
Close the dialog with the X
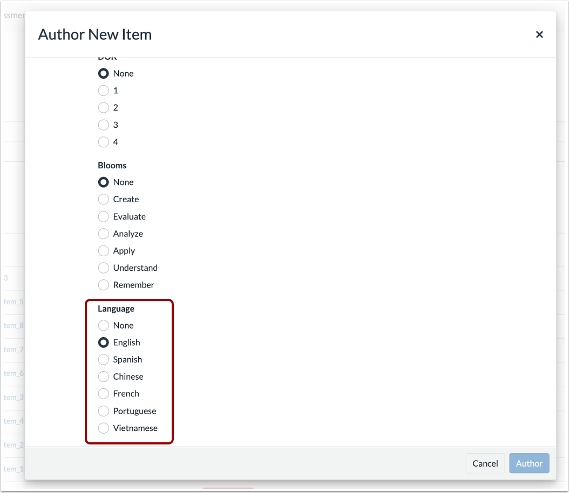(539, 34)
